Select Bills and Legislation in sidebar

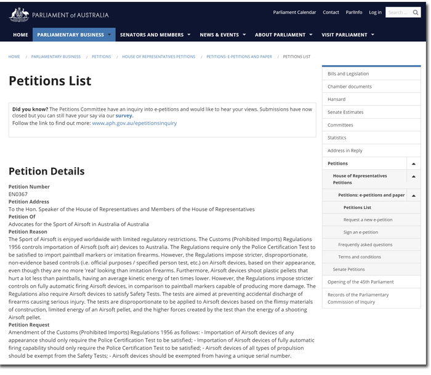[x=348, y=74]
